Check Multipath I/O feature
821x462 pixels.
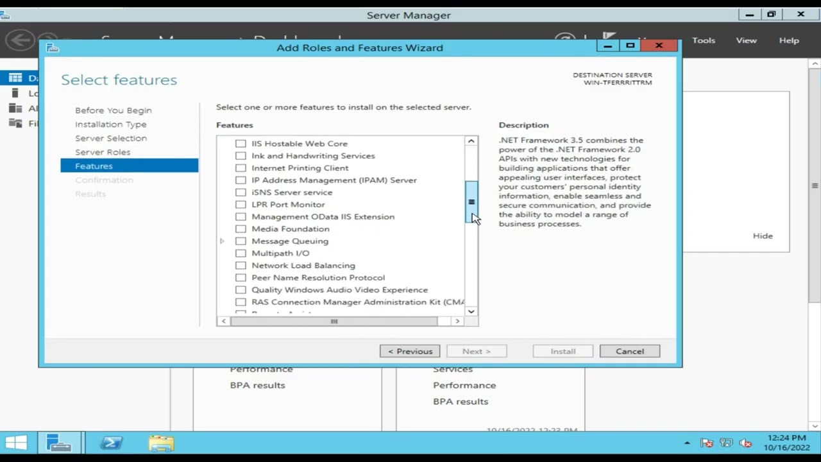coord(241,253)
